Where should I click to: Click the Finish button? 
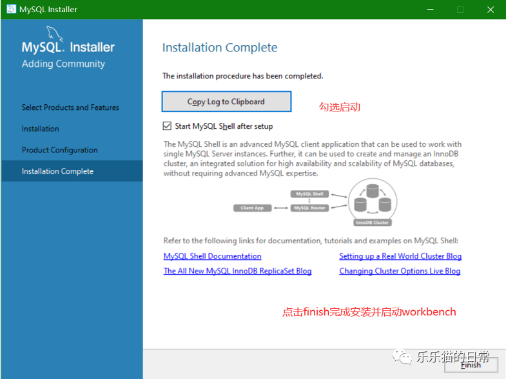click(471, 365)
